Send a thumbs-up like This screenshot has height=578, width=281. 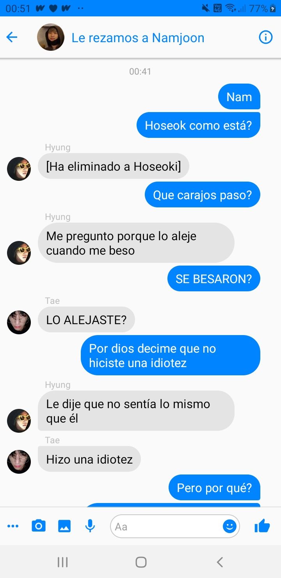pos(262,526)
